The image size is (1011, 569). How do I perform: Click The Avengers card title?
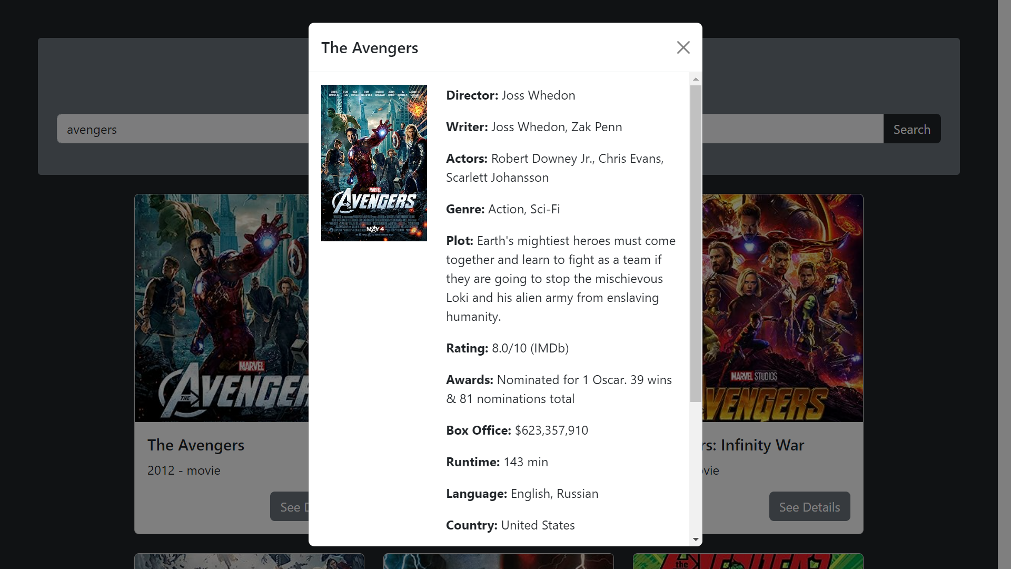[196, 445]
